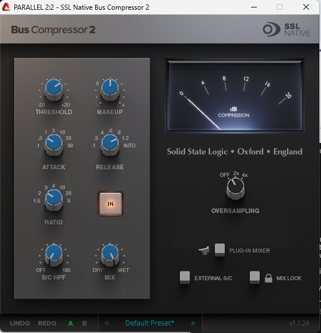321x333 pixels.
Task: Click the Dry/Wet Mix knob
Action: coord(110,255)
